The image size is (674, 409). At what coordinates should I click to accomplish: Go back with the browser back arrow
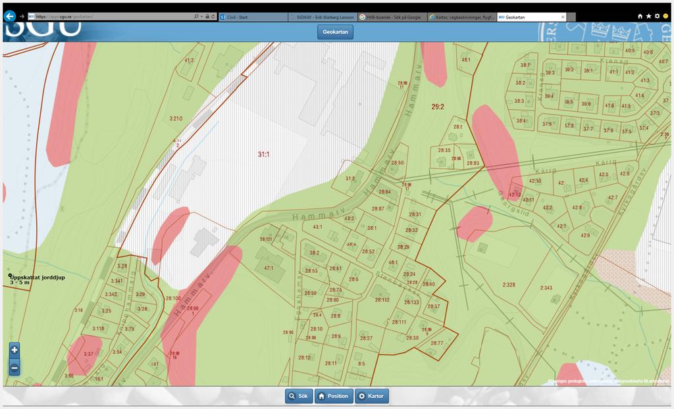9,16
